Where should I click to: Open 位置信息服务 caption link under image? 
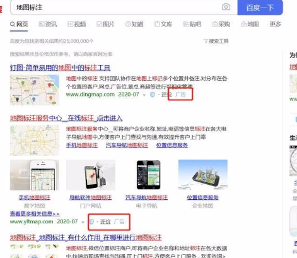click(202, 197)
